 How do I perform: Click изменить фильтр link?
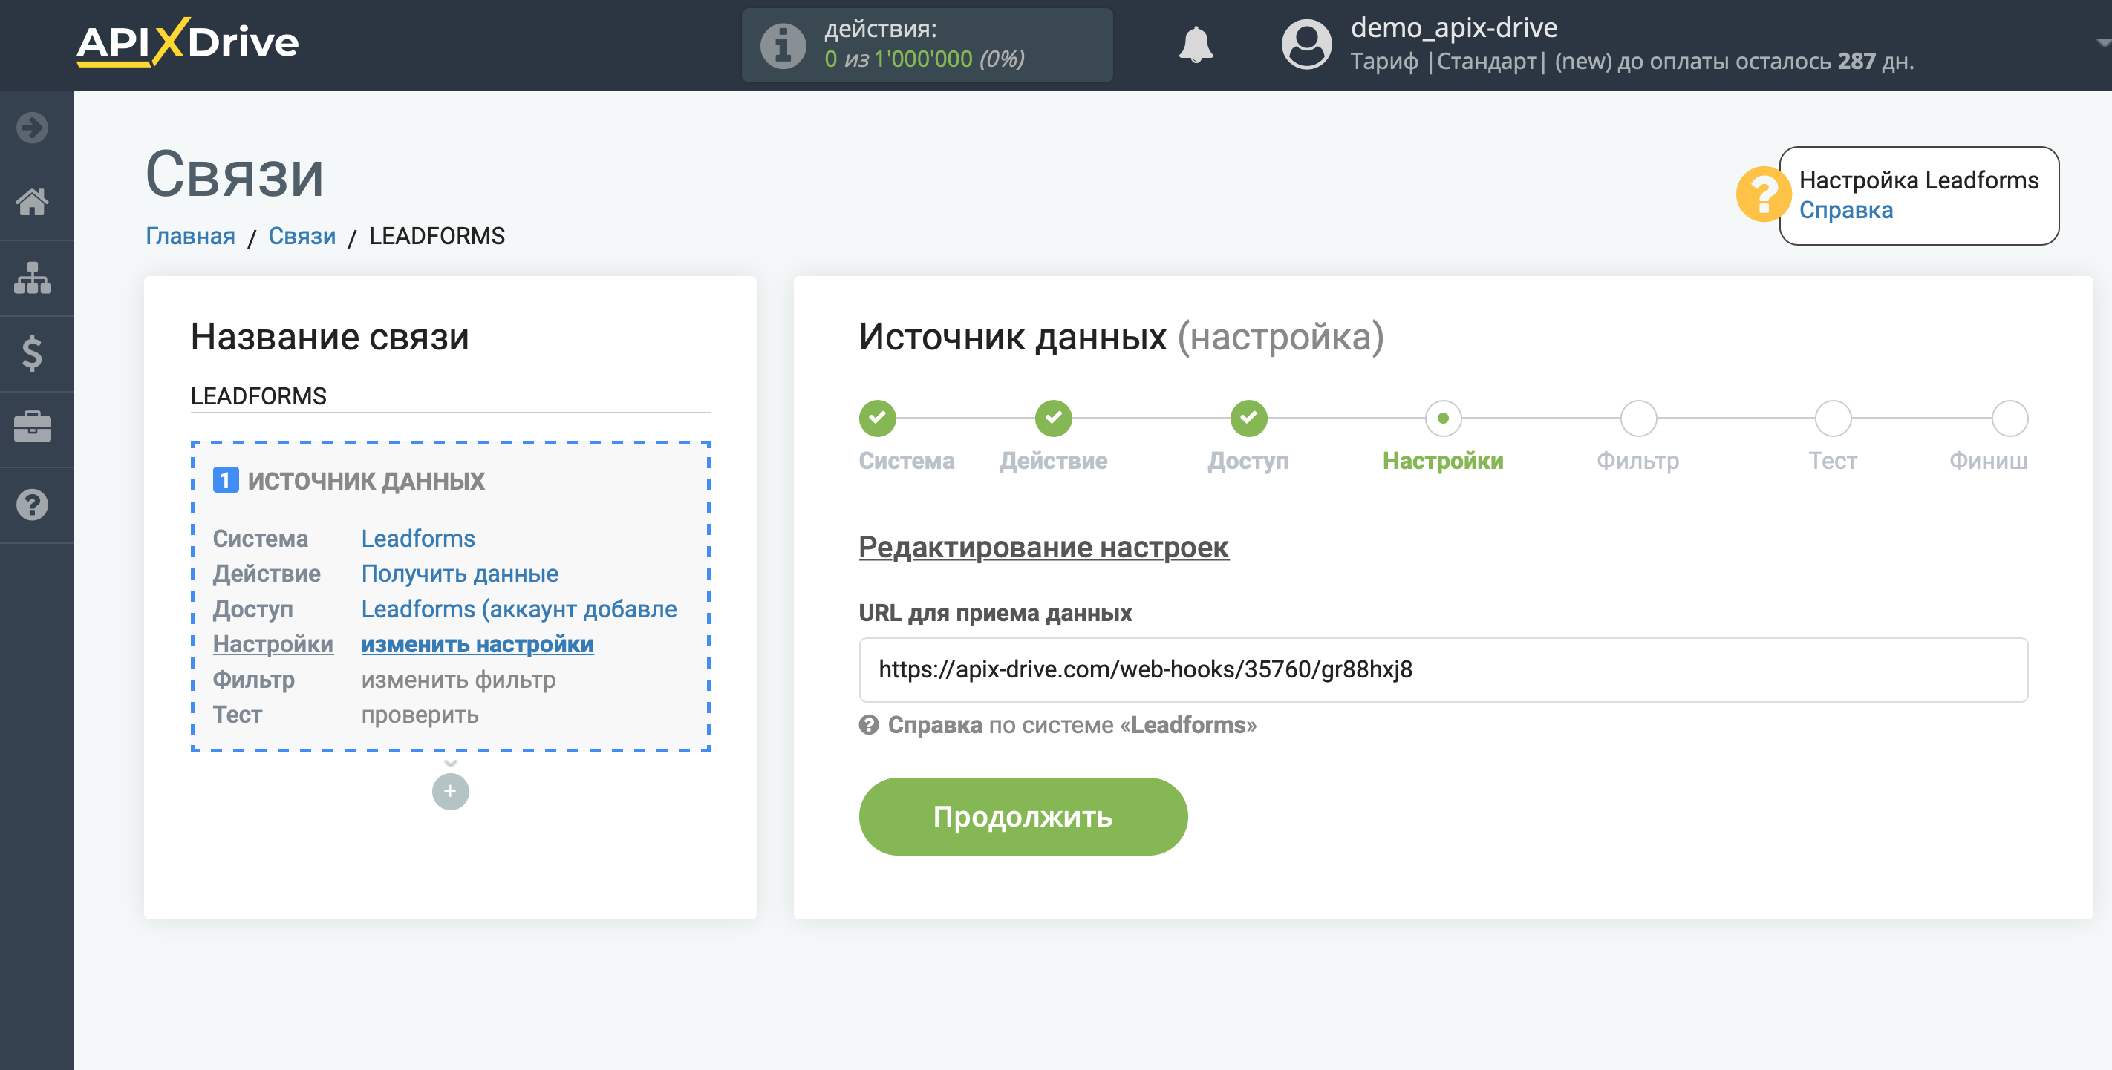[458, 679]
